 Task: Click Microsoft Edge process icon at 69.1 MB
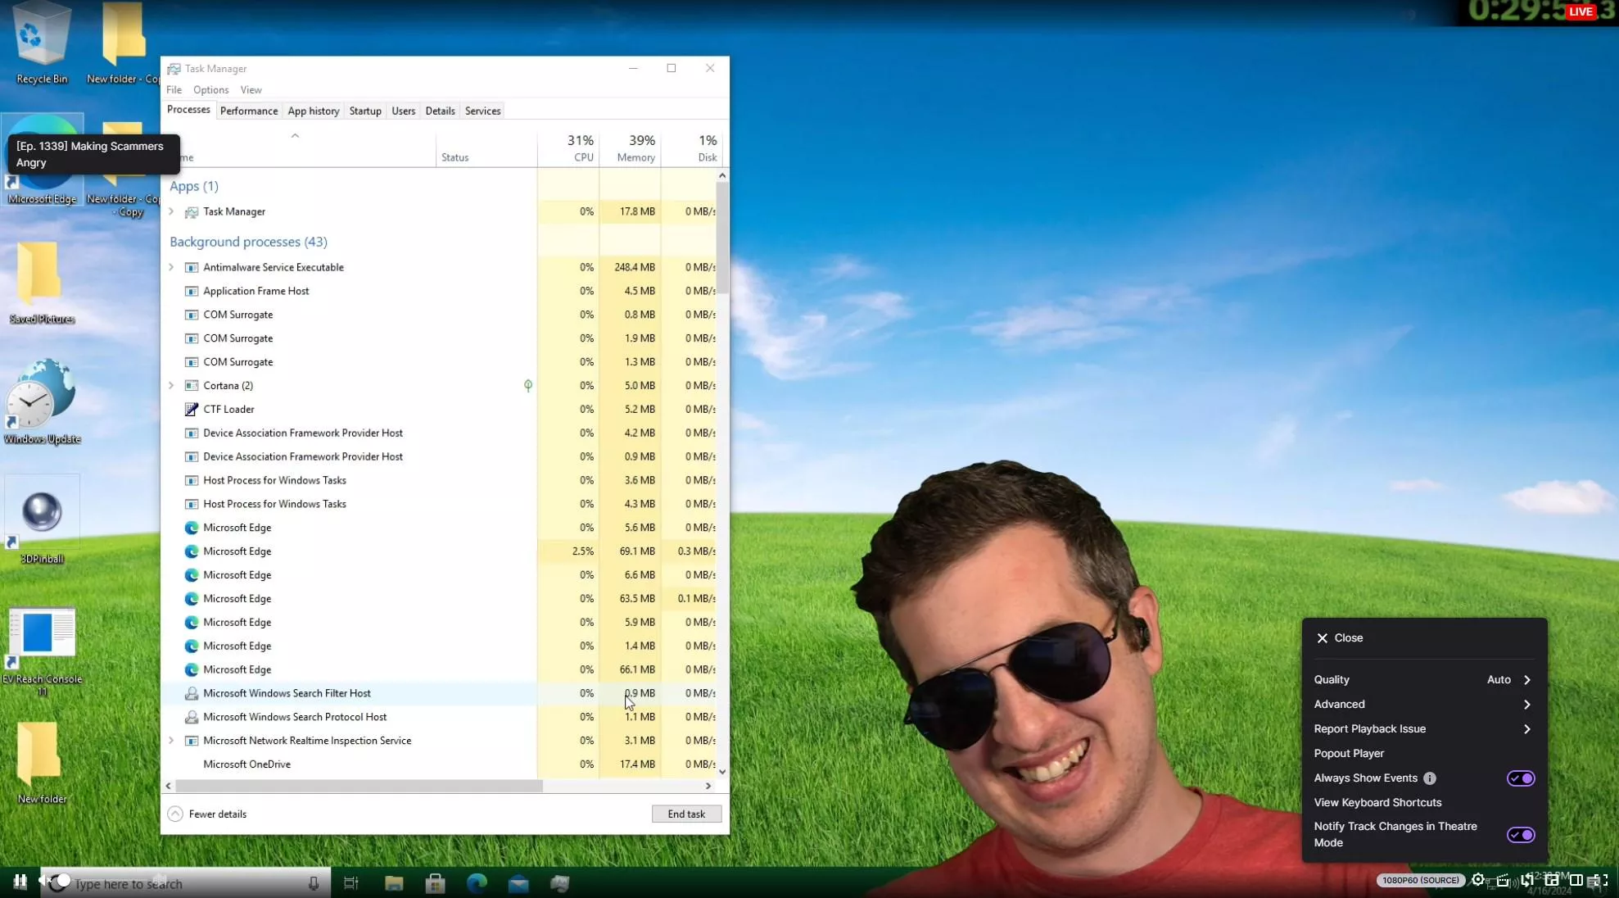coord(192,551)
